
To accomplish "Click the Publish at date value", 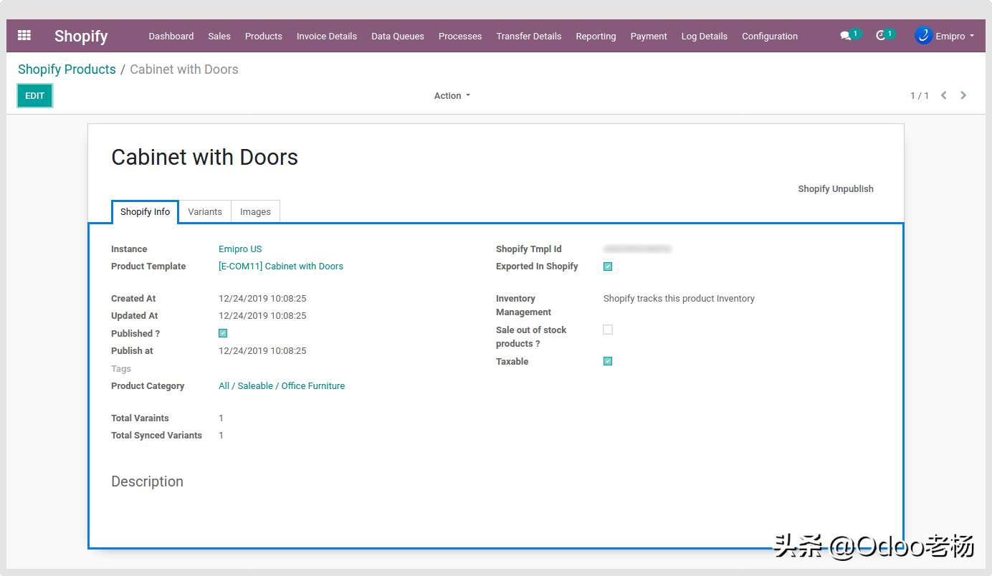I will (x=262, y=351).
